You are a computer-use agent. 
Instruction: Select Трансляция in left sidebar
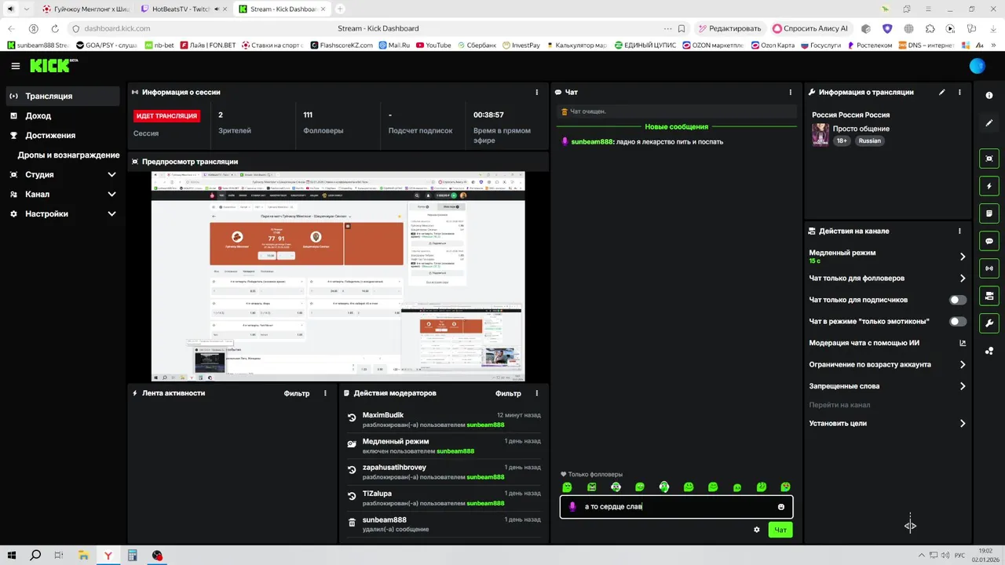63,96
